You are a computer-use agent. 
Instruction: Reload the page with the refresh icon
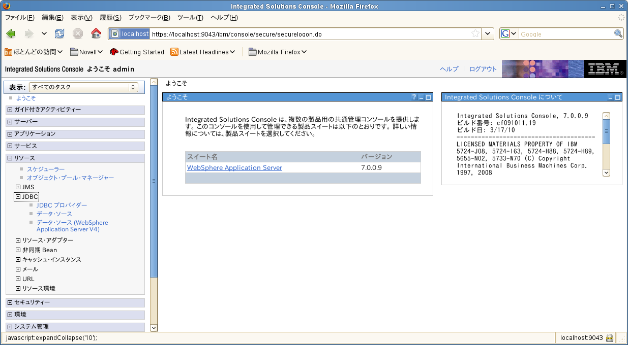coord(59,34)
